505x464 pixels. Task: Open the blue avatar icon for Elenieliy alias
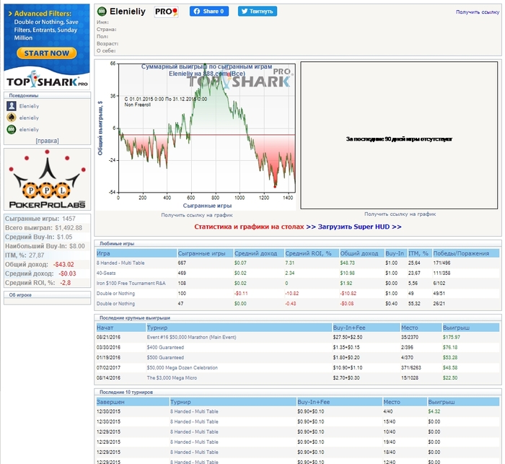click(12, 106)
